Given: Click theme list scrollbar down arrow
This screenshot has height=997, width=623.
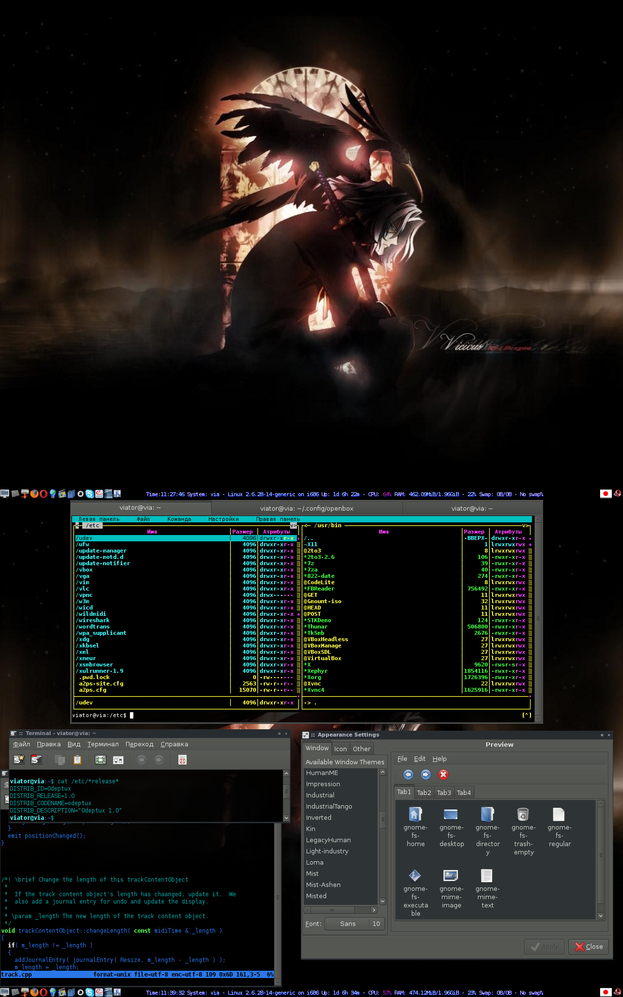Looking at the screenshot, I should click(x=383, y=901).
